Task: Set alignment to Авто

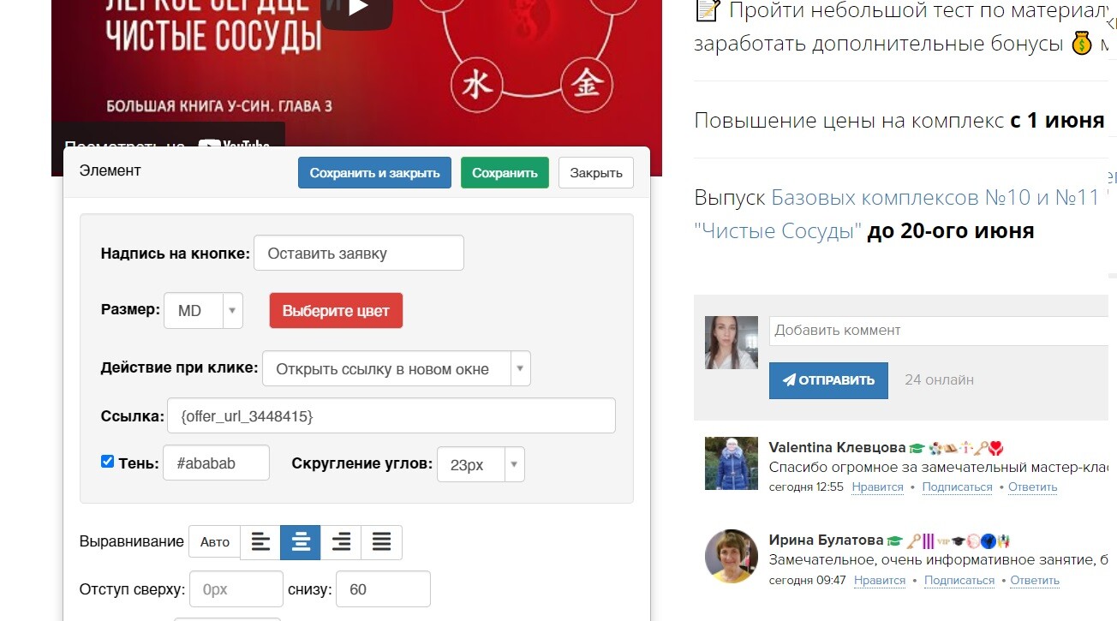Action: (x=215, y=542)
